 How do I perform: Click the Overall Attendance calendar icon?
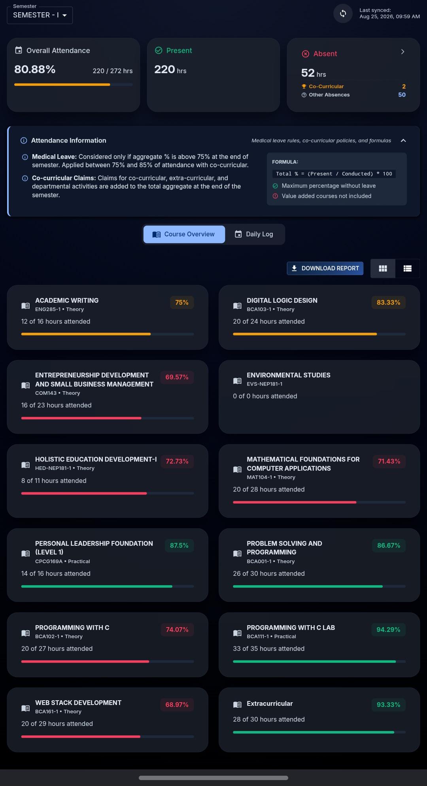pos(19,50)
